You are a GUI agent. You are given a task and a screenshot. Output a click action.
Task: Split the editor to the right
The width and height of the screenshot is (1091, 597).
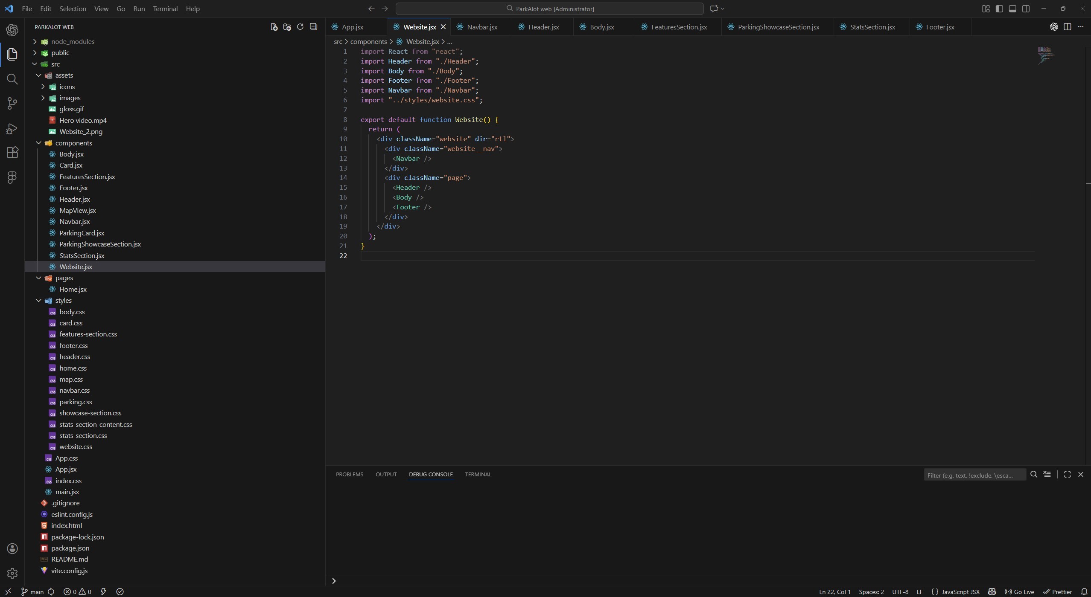click(1067, 27)
